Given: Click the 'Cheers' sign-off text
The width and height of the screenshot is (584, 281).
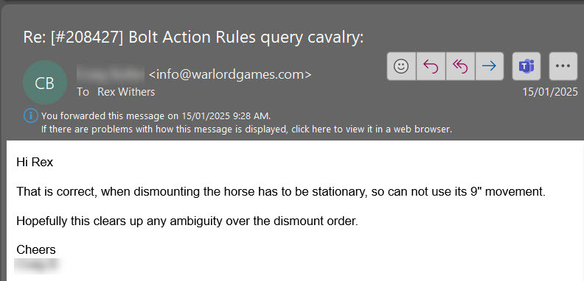Looking at the screenshot, I should coord(36,249).
